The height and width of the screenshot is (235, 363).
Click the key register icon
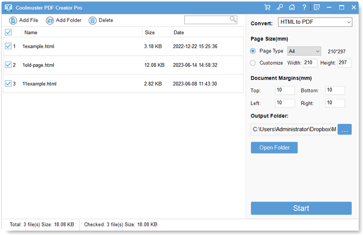280,7
